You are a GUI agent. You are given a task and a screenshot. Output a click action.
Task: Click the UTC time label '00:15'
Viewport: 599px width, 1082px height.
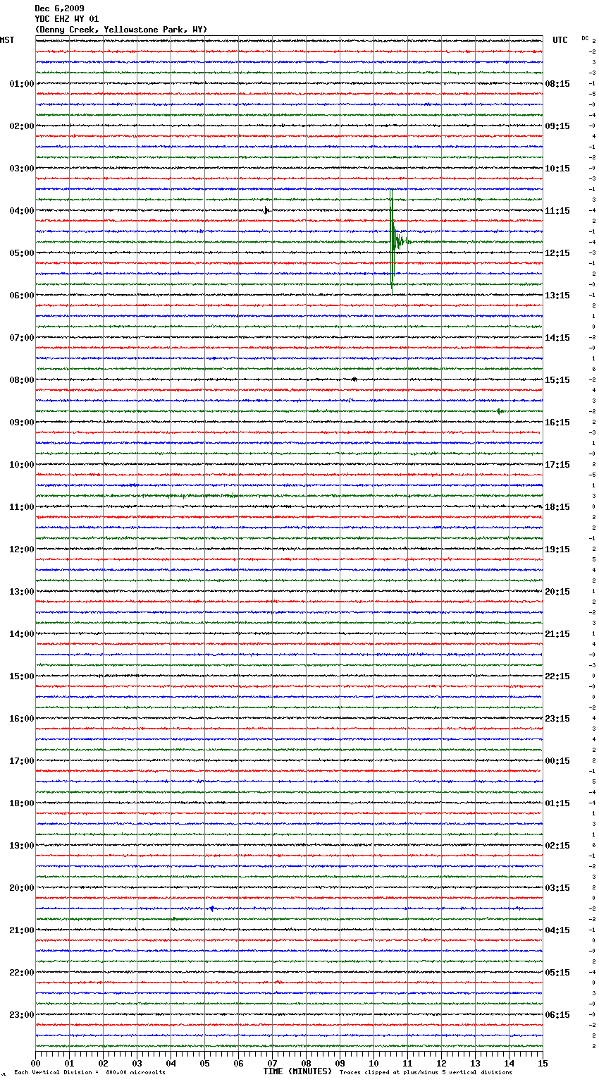[557, 761]
